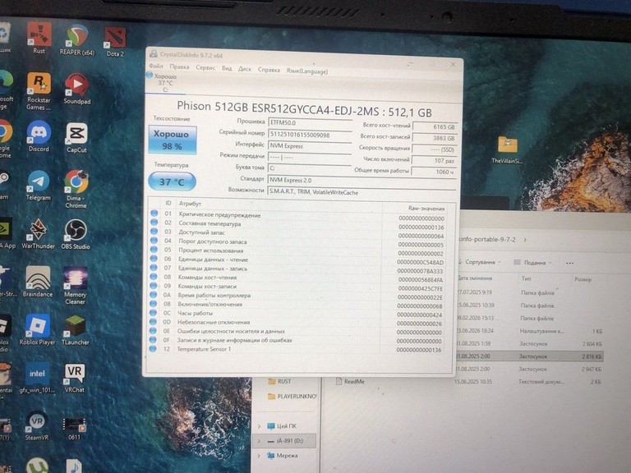
Task: Open the ReadMe file in Explorer
Action: (x=350, y=381)
